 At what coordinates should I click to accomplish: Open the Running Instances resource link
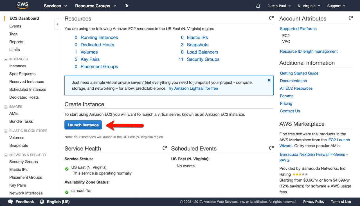[x=99, y=38]
